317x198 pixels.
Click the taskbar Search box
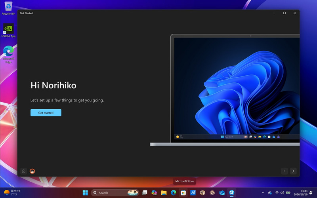click(x=115, y=193)
